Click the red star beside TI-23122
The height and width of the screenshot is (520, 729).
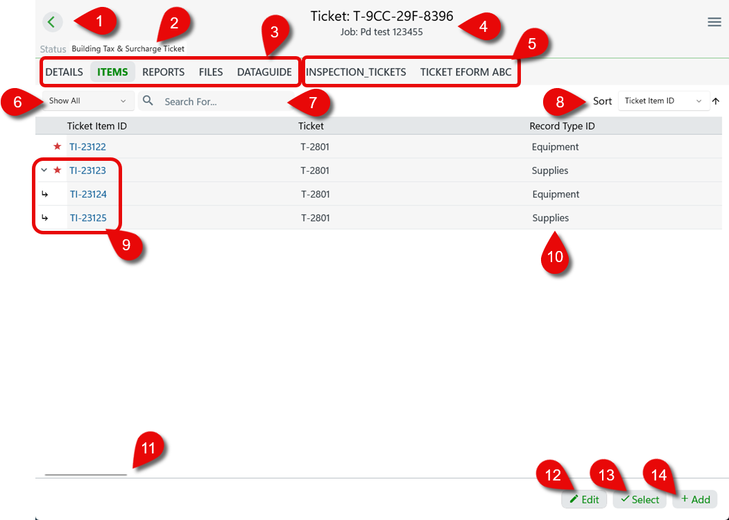[57, 146]
